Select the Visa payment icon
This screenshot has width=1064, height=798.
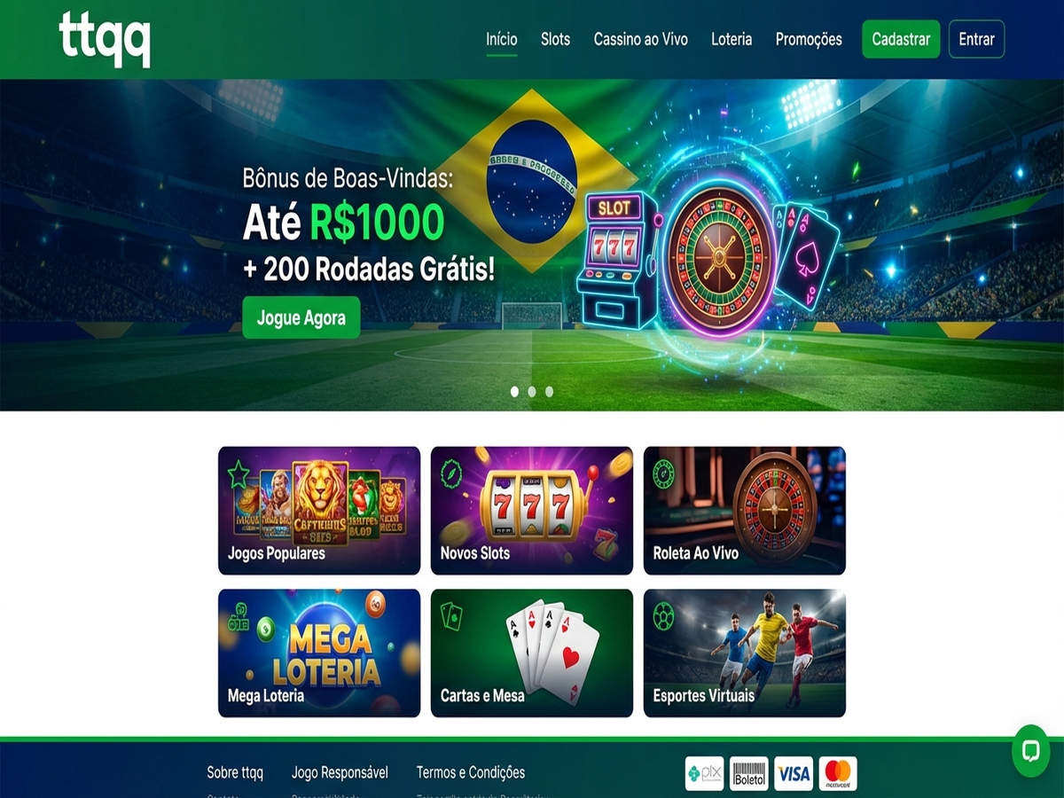click(794, 774)
